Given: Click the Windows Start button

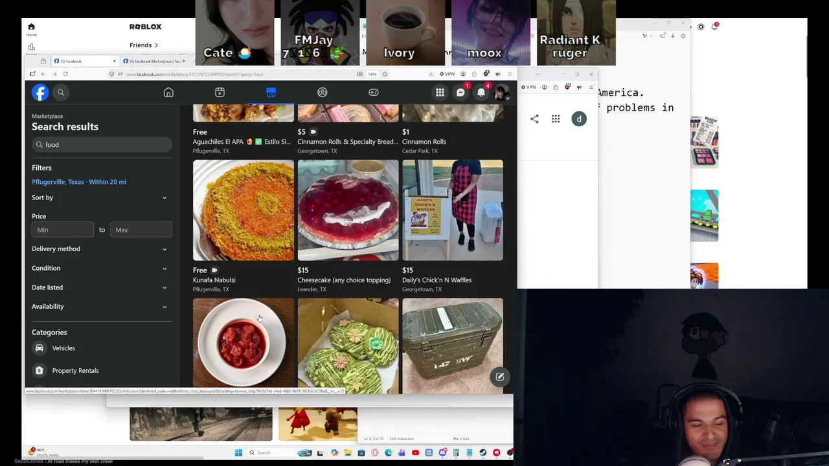Looking at the screenshot, I should tap(238, 452).
